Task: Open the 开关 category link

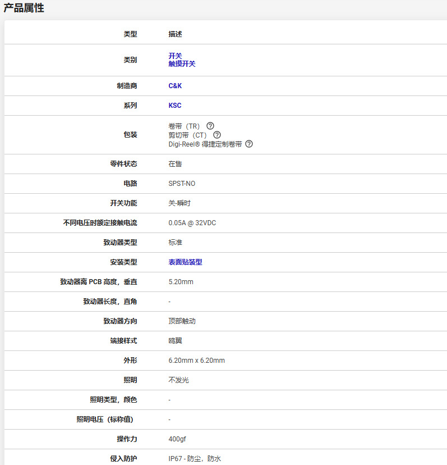Action: coord(175,56)
